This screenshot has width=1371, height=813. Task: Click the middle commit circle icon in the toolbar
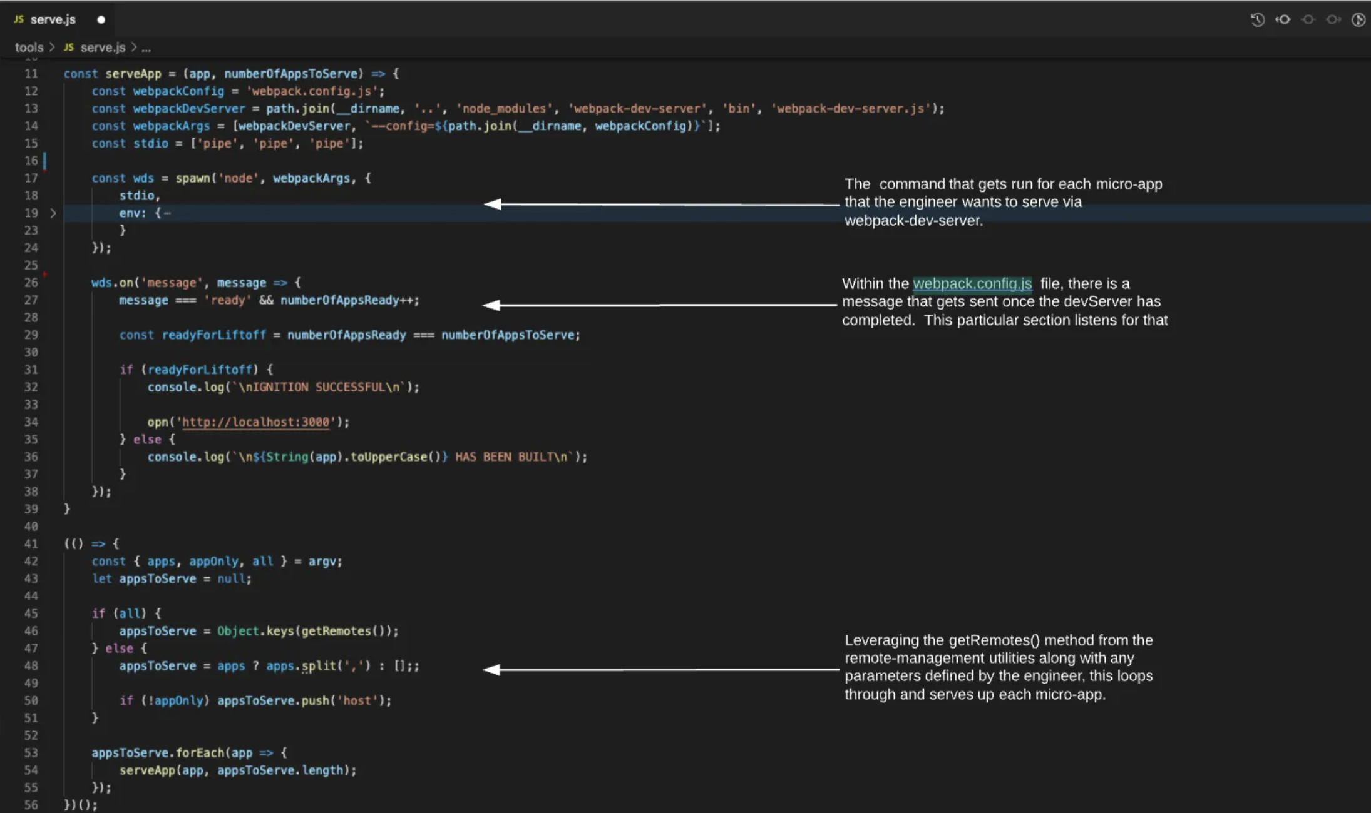pos(1308,19)
